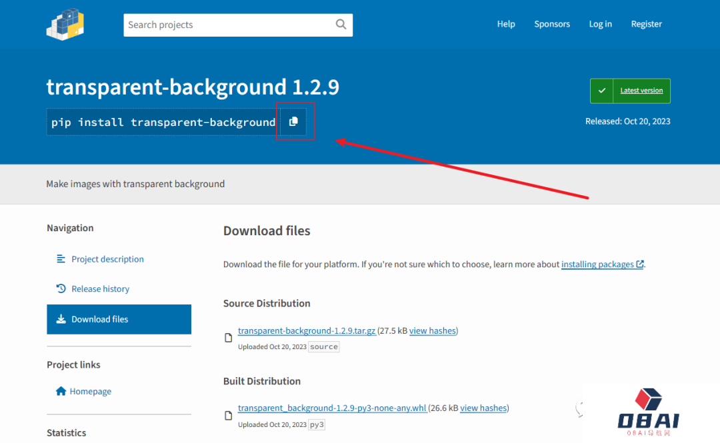Select the Download files tab
The width and height of the screenshot is (720, 443).
tap(119, 319)
